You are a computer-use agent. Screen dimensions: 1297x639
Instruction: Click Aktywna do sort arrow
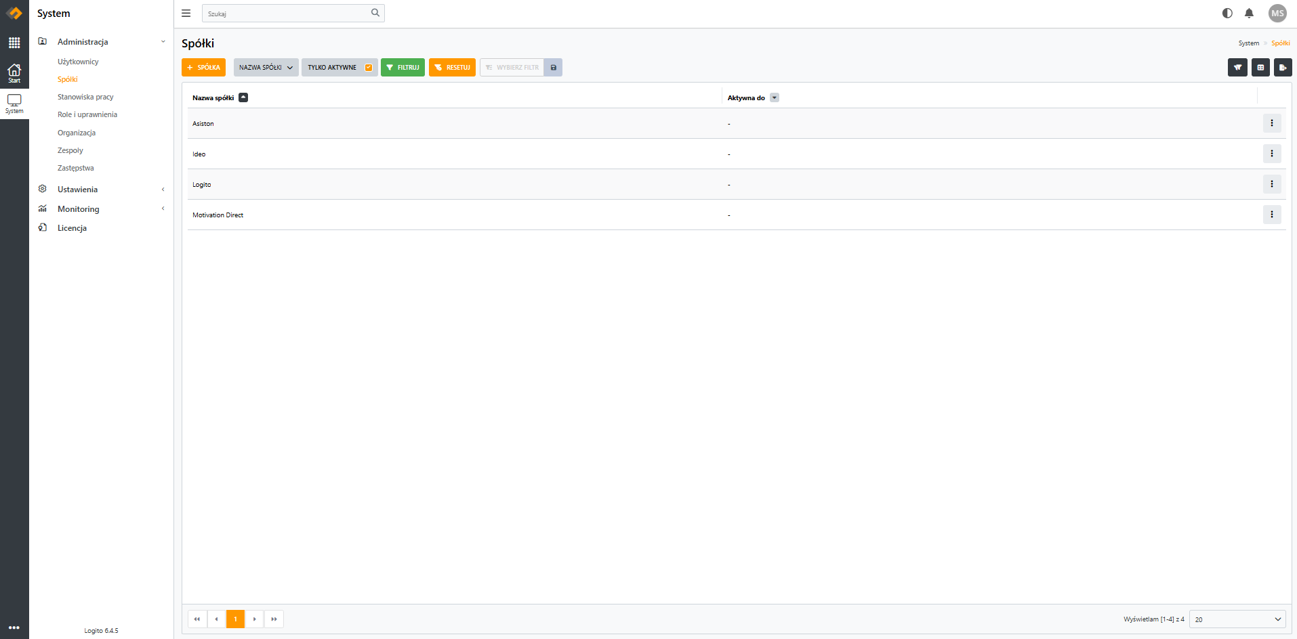click(x=775, y=97)
